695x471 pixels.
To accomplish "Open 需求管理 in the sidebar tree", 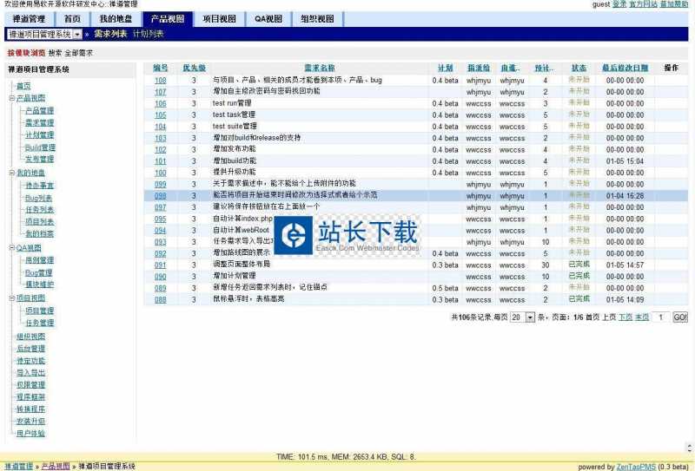I will 39,123.
